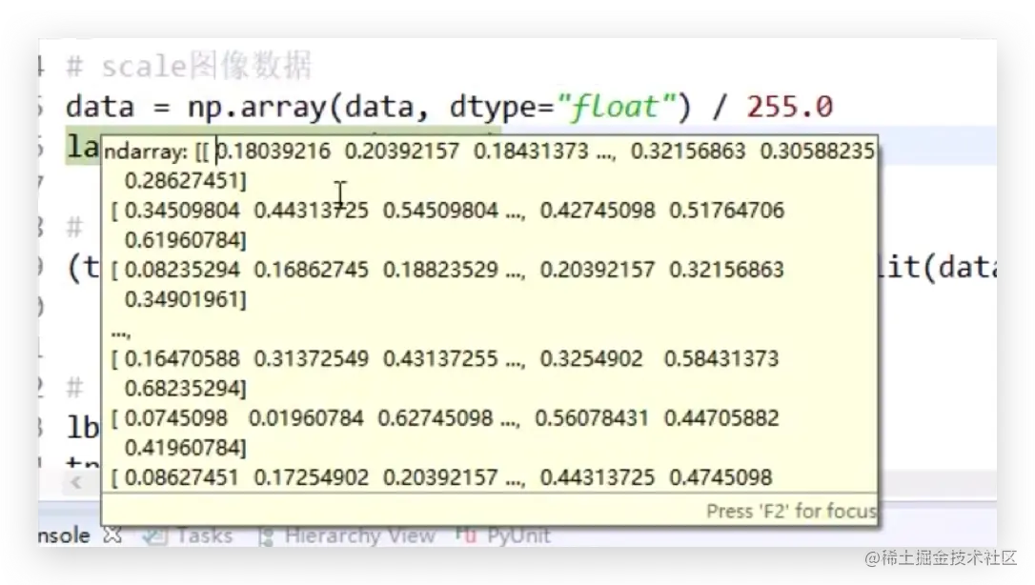Viewport: 1035px width, 585px height.
Task: Close the Console view with its X icon
Action: coord(112,535)
